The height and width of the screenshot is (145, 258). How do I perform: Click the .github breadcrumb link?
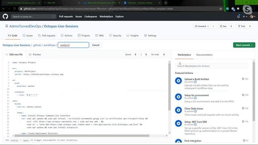(37, 45)
